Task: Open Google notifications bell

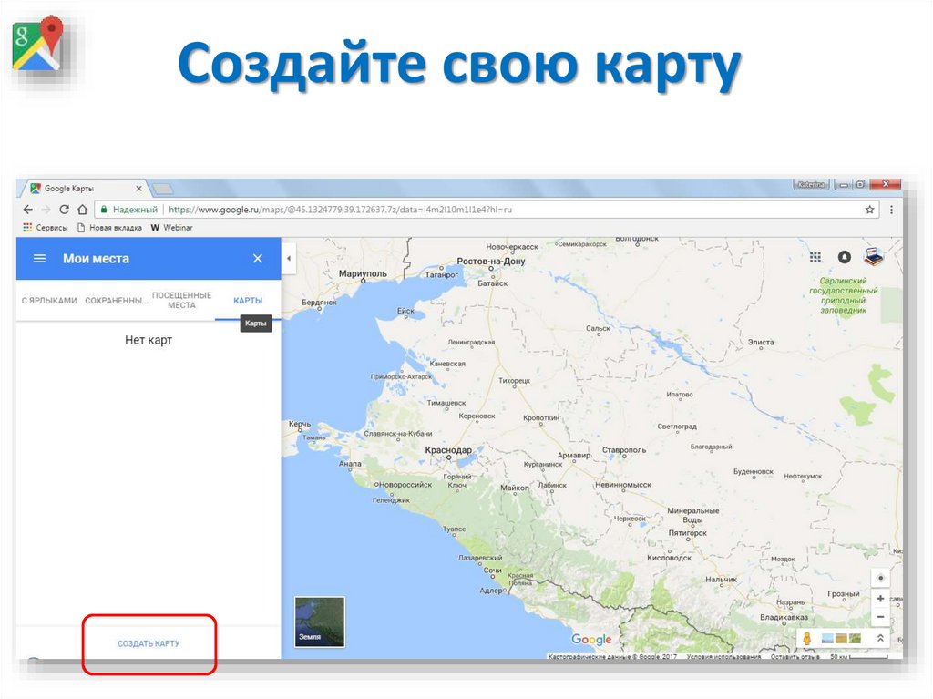Action: coord(845,257)
